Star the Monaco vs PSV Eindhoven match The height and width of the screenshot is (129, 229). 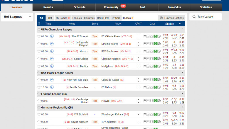click(x=39, y=51)
